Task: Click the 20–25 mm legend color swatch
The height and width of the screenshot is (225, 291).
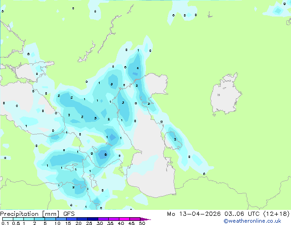Action: pyautogui.click(x=82, y=219)
